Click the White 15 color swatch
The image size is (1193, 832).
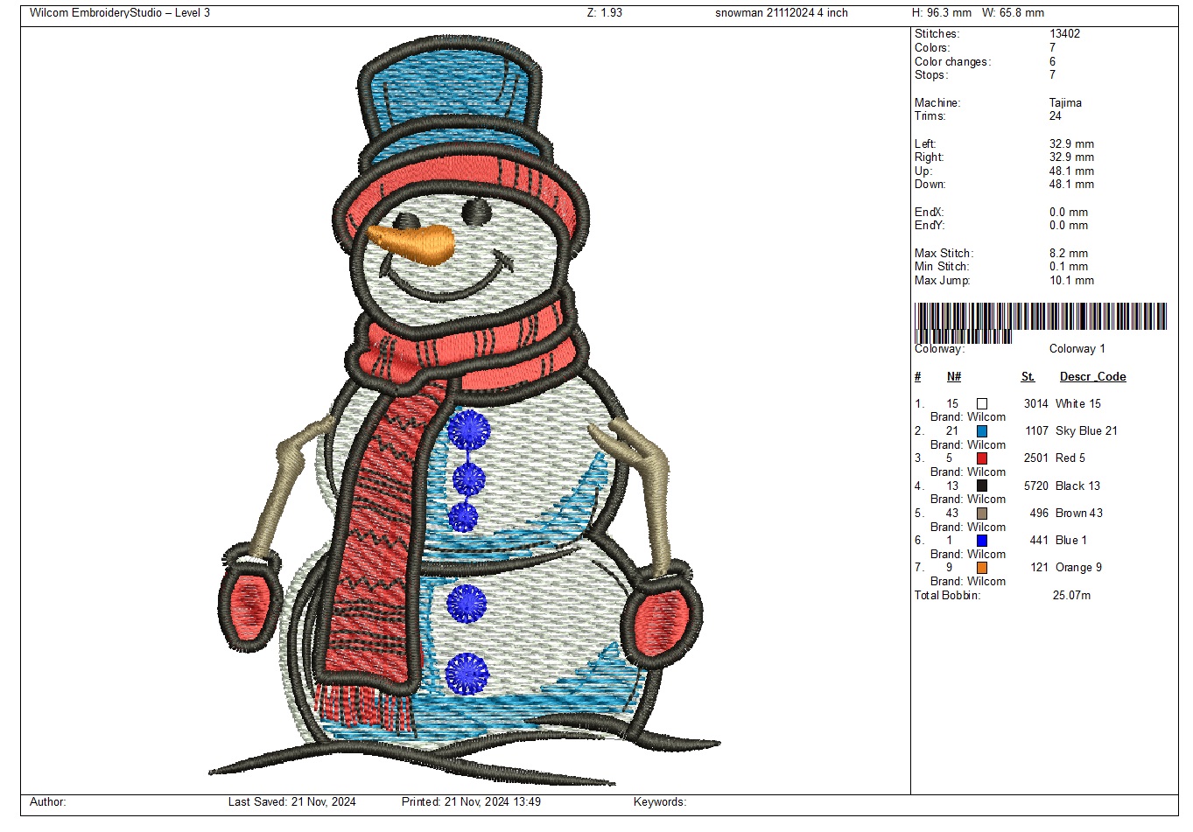click(982, 404)
